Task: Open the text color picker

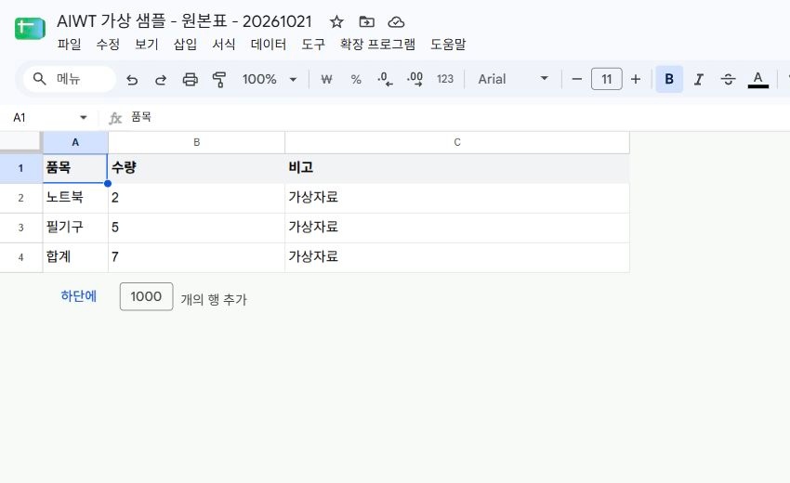Action: click(757, 79)
